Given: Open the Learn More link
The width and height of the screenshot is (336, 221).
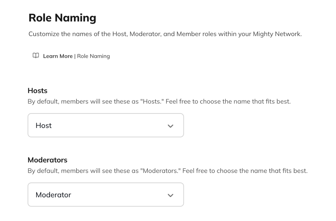Looking at the screenshot, I should click(58, 56).
